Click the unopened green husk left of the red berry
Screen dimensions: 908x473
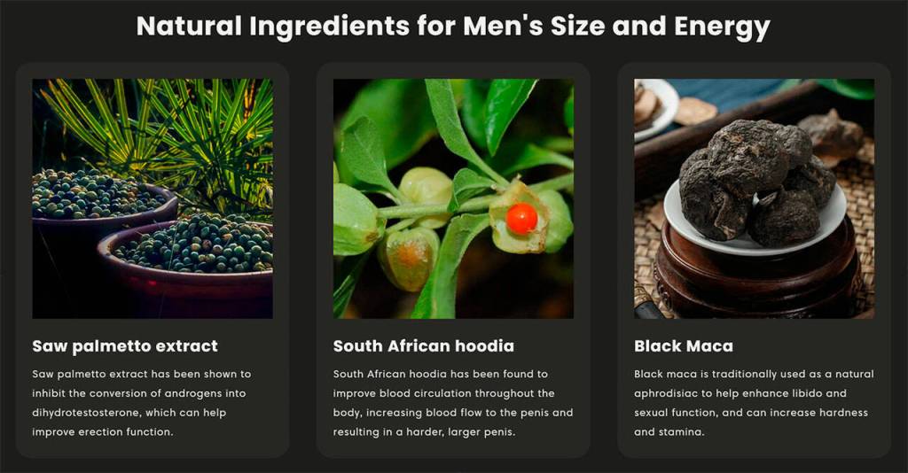426,188
